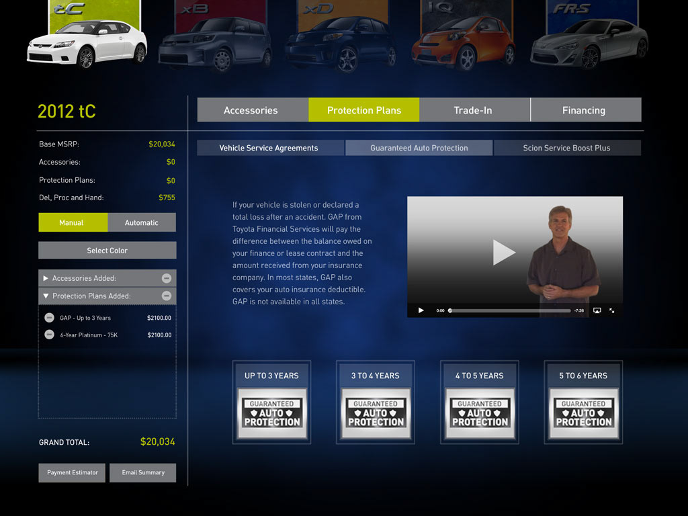The height and width of the screenshot is (516, 688).
Task: Choose 4 TO 5 YEARS GAP plan
Action: click(x=480, y=402)
